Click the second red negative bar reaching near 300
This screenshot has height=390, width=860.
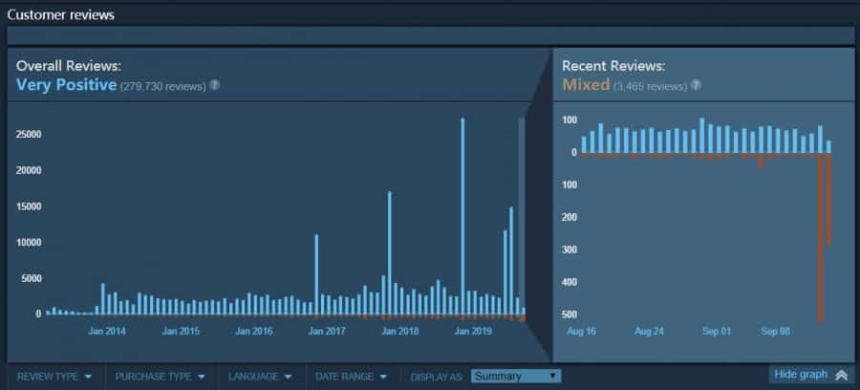click(x=828, y=199)
